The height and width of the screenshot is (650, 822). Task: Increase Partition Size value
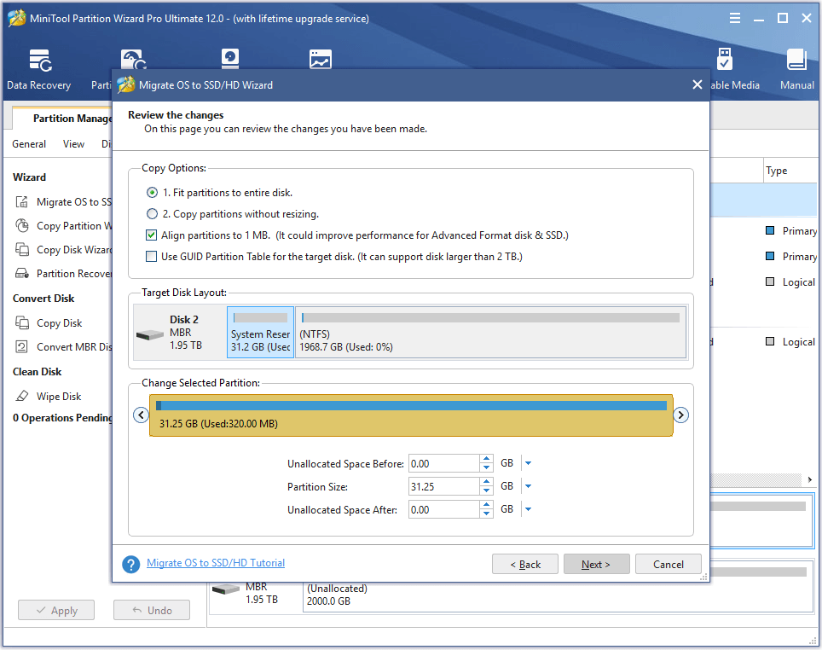click(x=487, y=482)
